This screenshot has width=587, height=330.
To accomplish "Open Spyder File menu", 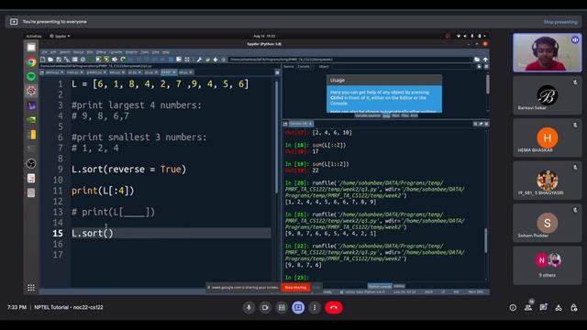I will (x=45, y=52).
